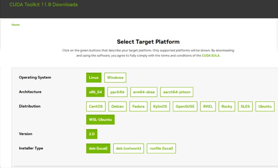
Task: Select OpenSUSE distribution
Action: 185,106
